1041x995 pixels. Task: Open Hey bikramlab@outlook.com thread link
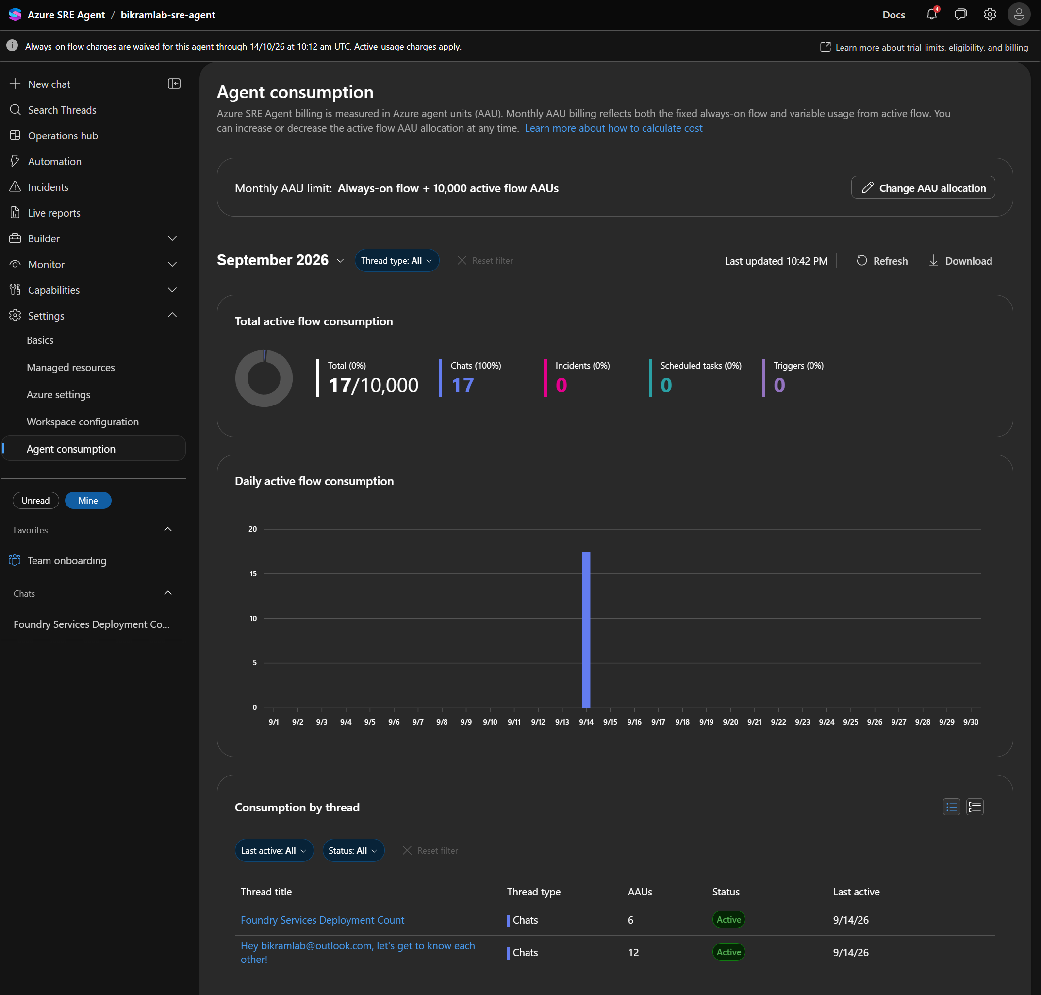coord(358,952)
